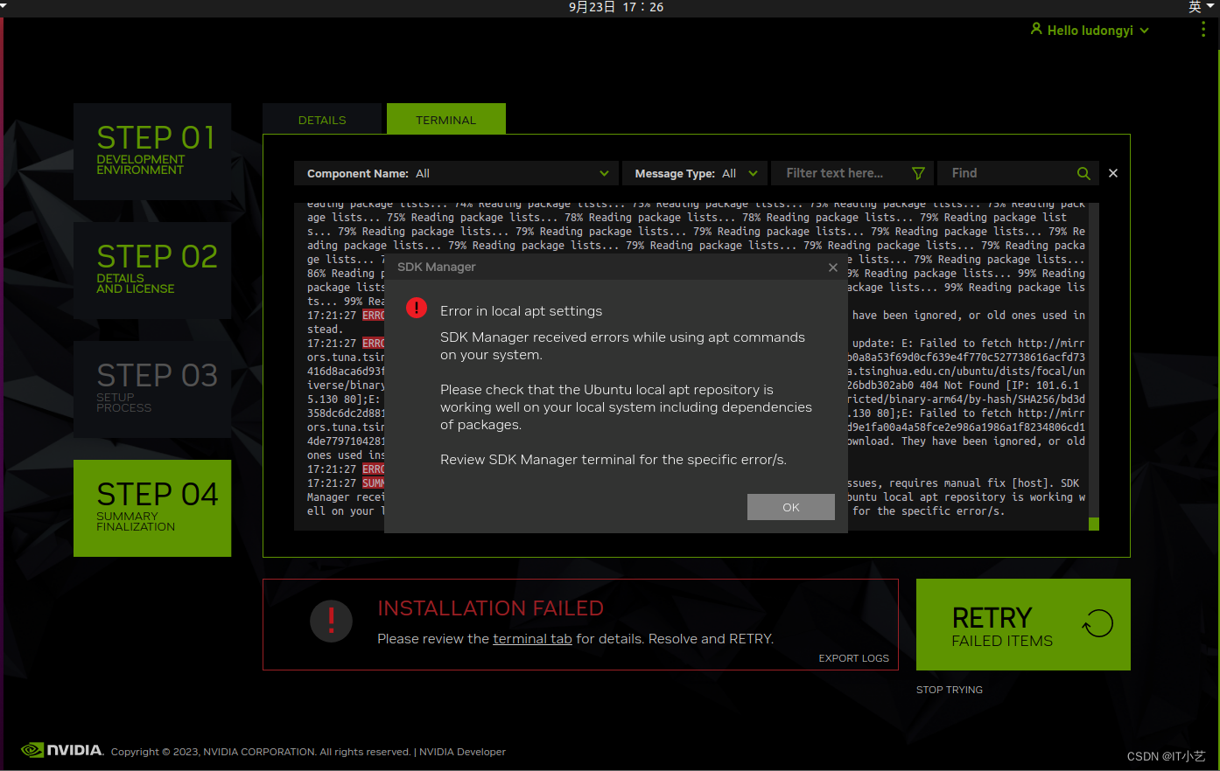Click 'Error in local apt settings' text

pos(521,311)
